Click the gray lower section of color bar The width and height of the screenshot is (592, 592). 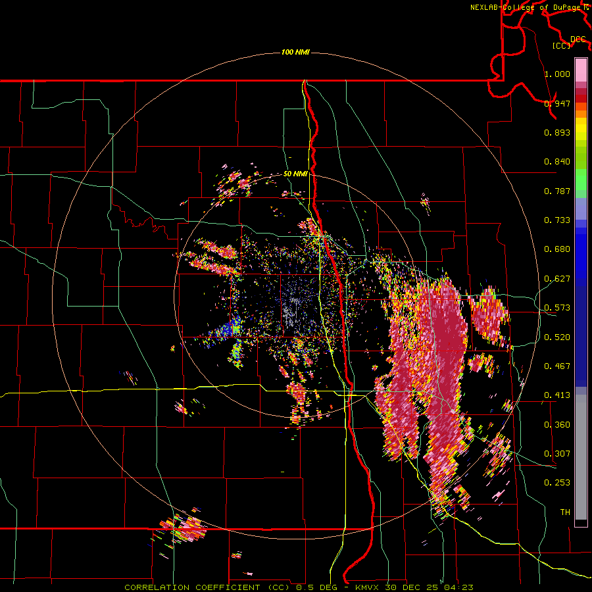coord(581,457)
